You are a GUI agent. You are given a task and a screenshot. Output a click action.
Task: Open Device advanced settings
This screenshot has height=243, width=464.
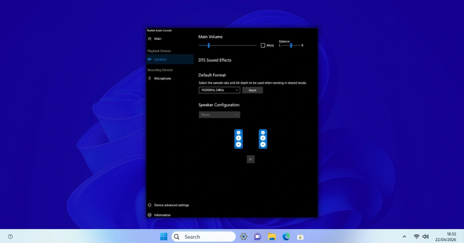pyautogui.click(x=171, y=205)
